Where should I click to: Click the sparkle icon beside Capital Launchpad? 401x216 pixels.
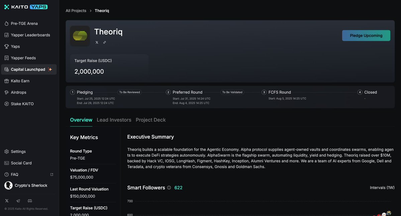coord(50,69)
